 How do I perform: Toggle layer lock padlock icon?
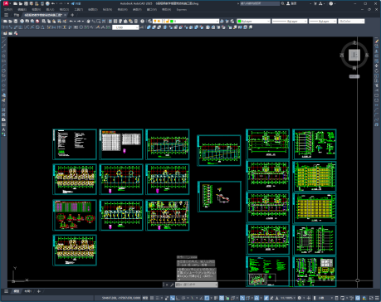pyautogui.click(x=168, y=21)
